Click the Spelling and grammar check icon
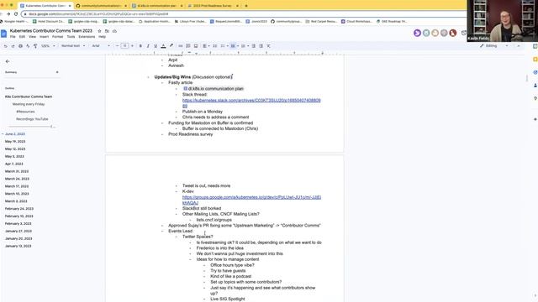 pyautogui.click(x=28, y=46)
